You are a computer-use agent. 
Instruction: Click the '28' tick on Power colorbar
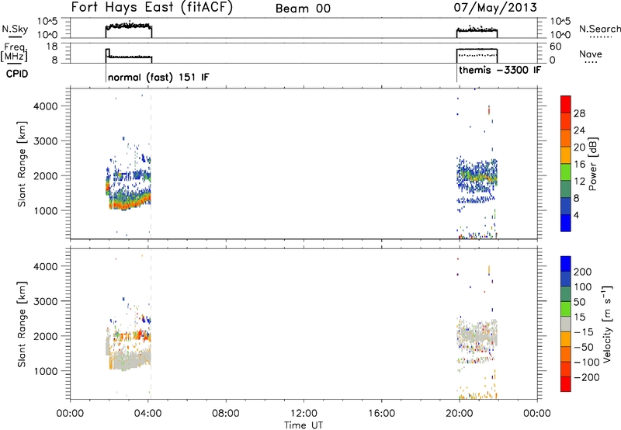579,113
